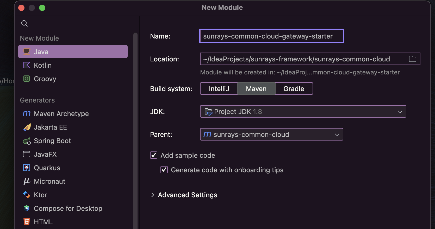435x229 pixels.
Task: Open the Quarkus generator label
Action: (47, 168)
